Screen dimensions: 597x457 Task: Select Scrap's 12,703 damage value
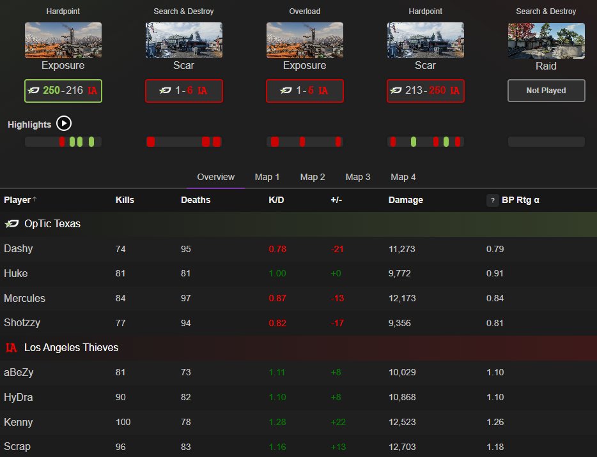(x=402, y=447)
